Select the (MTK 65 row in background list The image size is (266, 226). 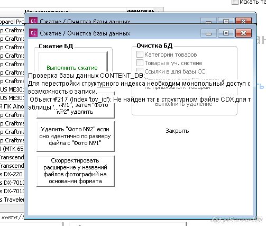[12, 149]
